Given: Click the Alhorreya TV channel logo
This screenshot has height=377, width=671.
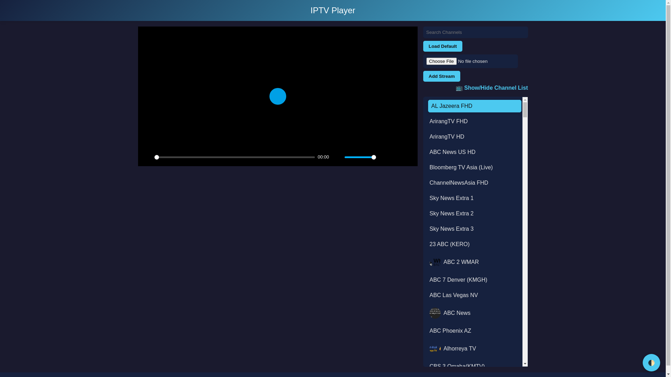Looking at the screenshot, I should point(435,349).
